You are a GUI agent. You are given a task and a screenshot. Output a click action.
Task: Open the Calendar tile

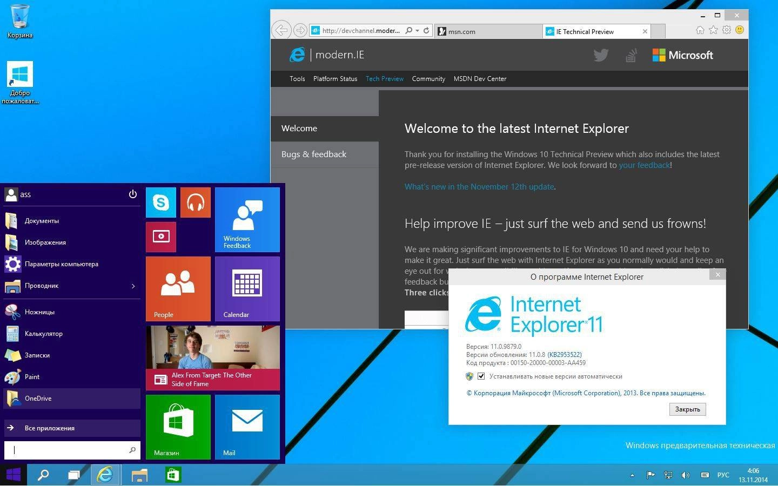pos(247,289)
